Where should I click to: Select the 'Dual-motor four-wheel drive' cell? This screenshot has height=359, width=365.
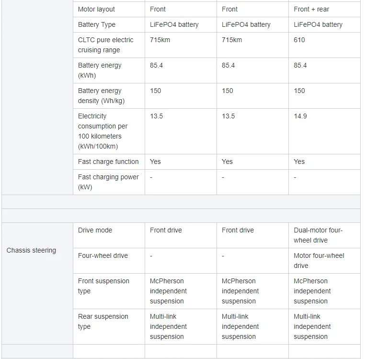pyautogui.click(x=318, y=235)
